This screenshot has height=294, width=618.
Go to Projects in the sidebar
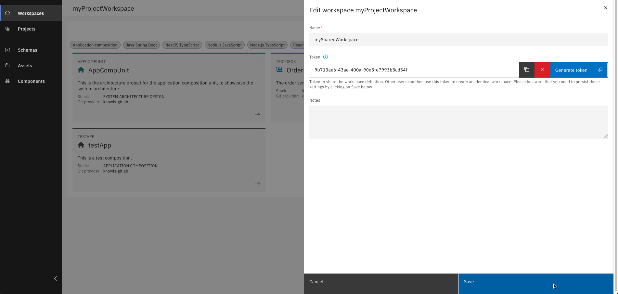(27, 29)
